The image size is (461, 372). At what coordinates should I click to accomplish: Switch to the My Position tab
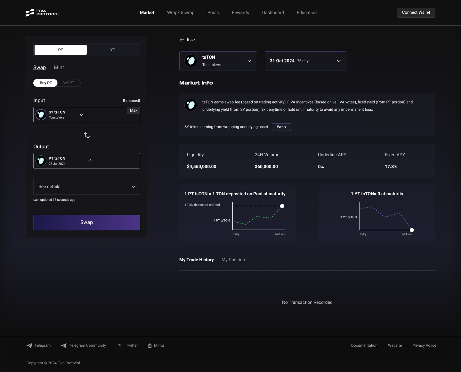(x=233, y=260)
